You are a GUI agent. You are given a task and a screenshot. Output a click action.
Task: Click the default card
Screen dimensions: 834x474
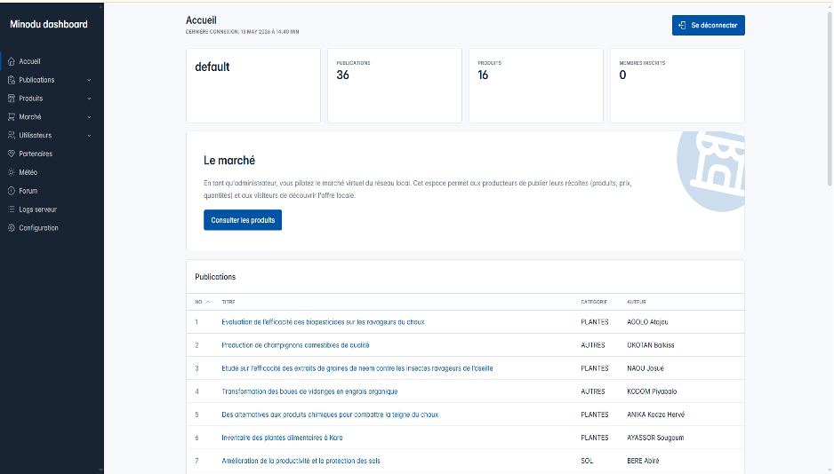point(253,85)
